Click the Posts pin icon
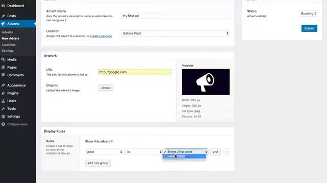The height and width of the screenshot is (183, 327). coord(3,16)
